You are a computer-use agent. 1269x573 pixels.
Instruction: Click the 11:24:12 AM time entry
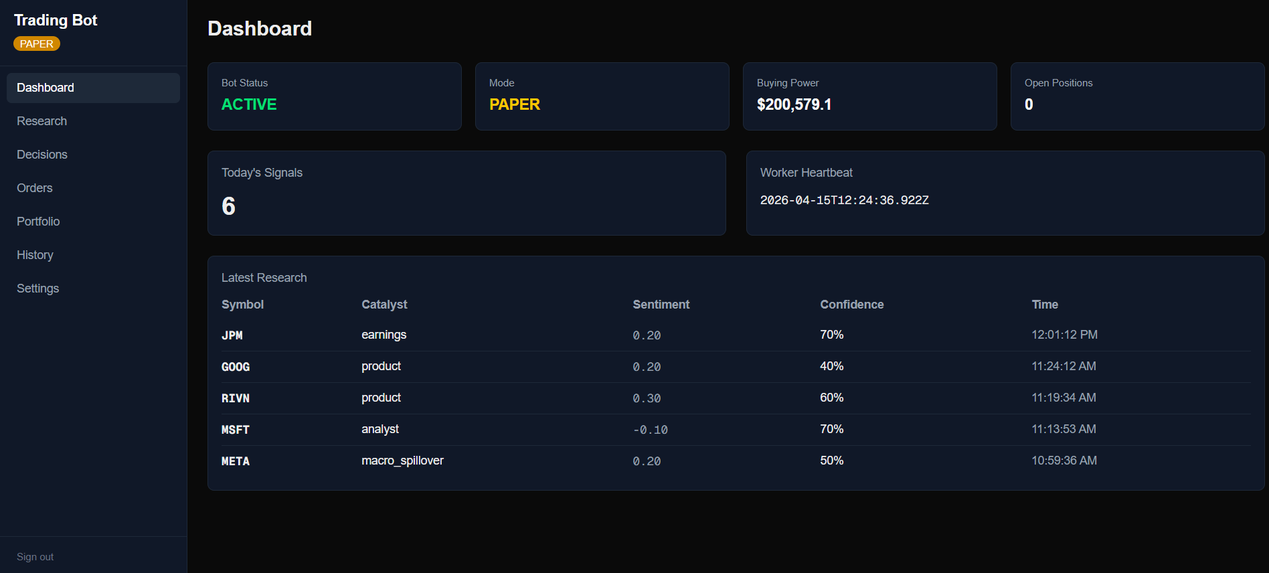click(x=1064, y=366)
